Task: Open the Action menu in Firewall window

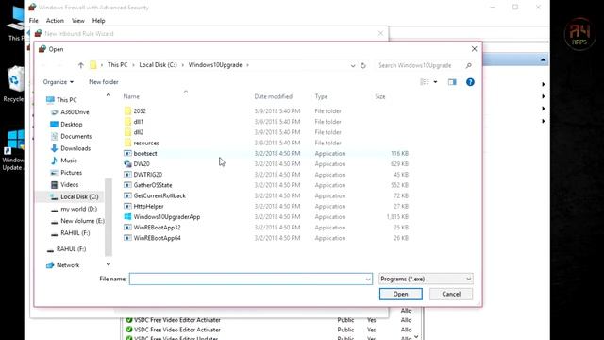Action: click(x=55, y=21)
